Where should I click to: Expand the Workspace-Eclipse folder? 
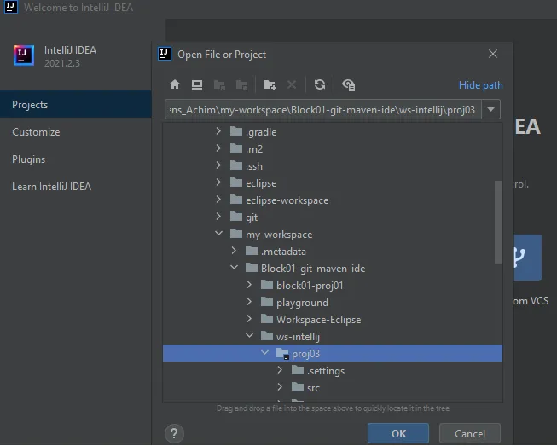point(249,319)
